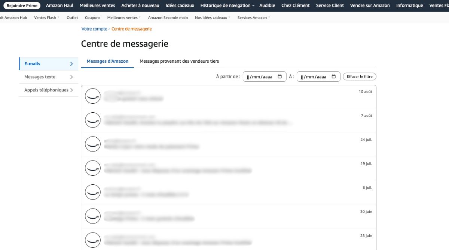Visit Chez Clément
449x250 pixels.
click(296, 6)
